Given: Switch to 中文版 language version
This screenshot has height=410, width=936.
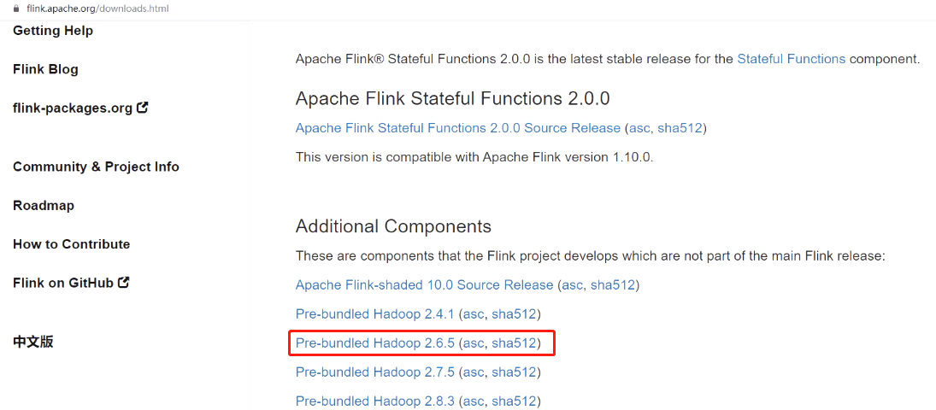Looking at the screenshot, I should pyautogui.click(x=33, y=342).
